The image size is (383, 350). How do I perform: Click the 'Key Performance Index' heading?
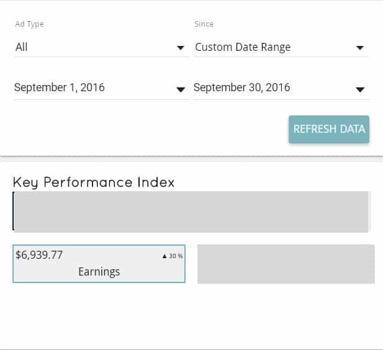94,182
